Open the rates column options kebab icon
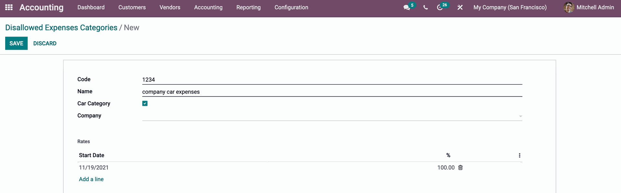This screenshot has height=193, width=621. coord(519,155)
